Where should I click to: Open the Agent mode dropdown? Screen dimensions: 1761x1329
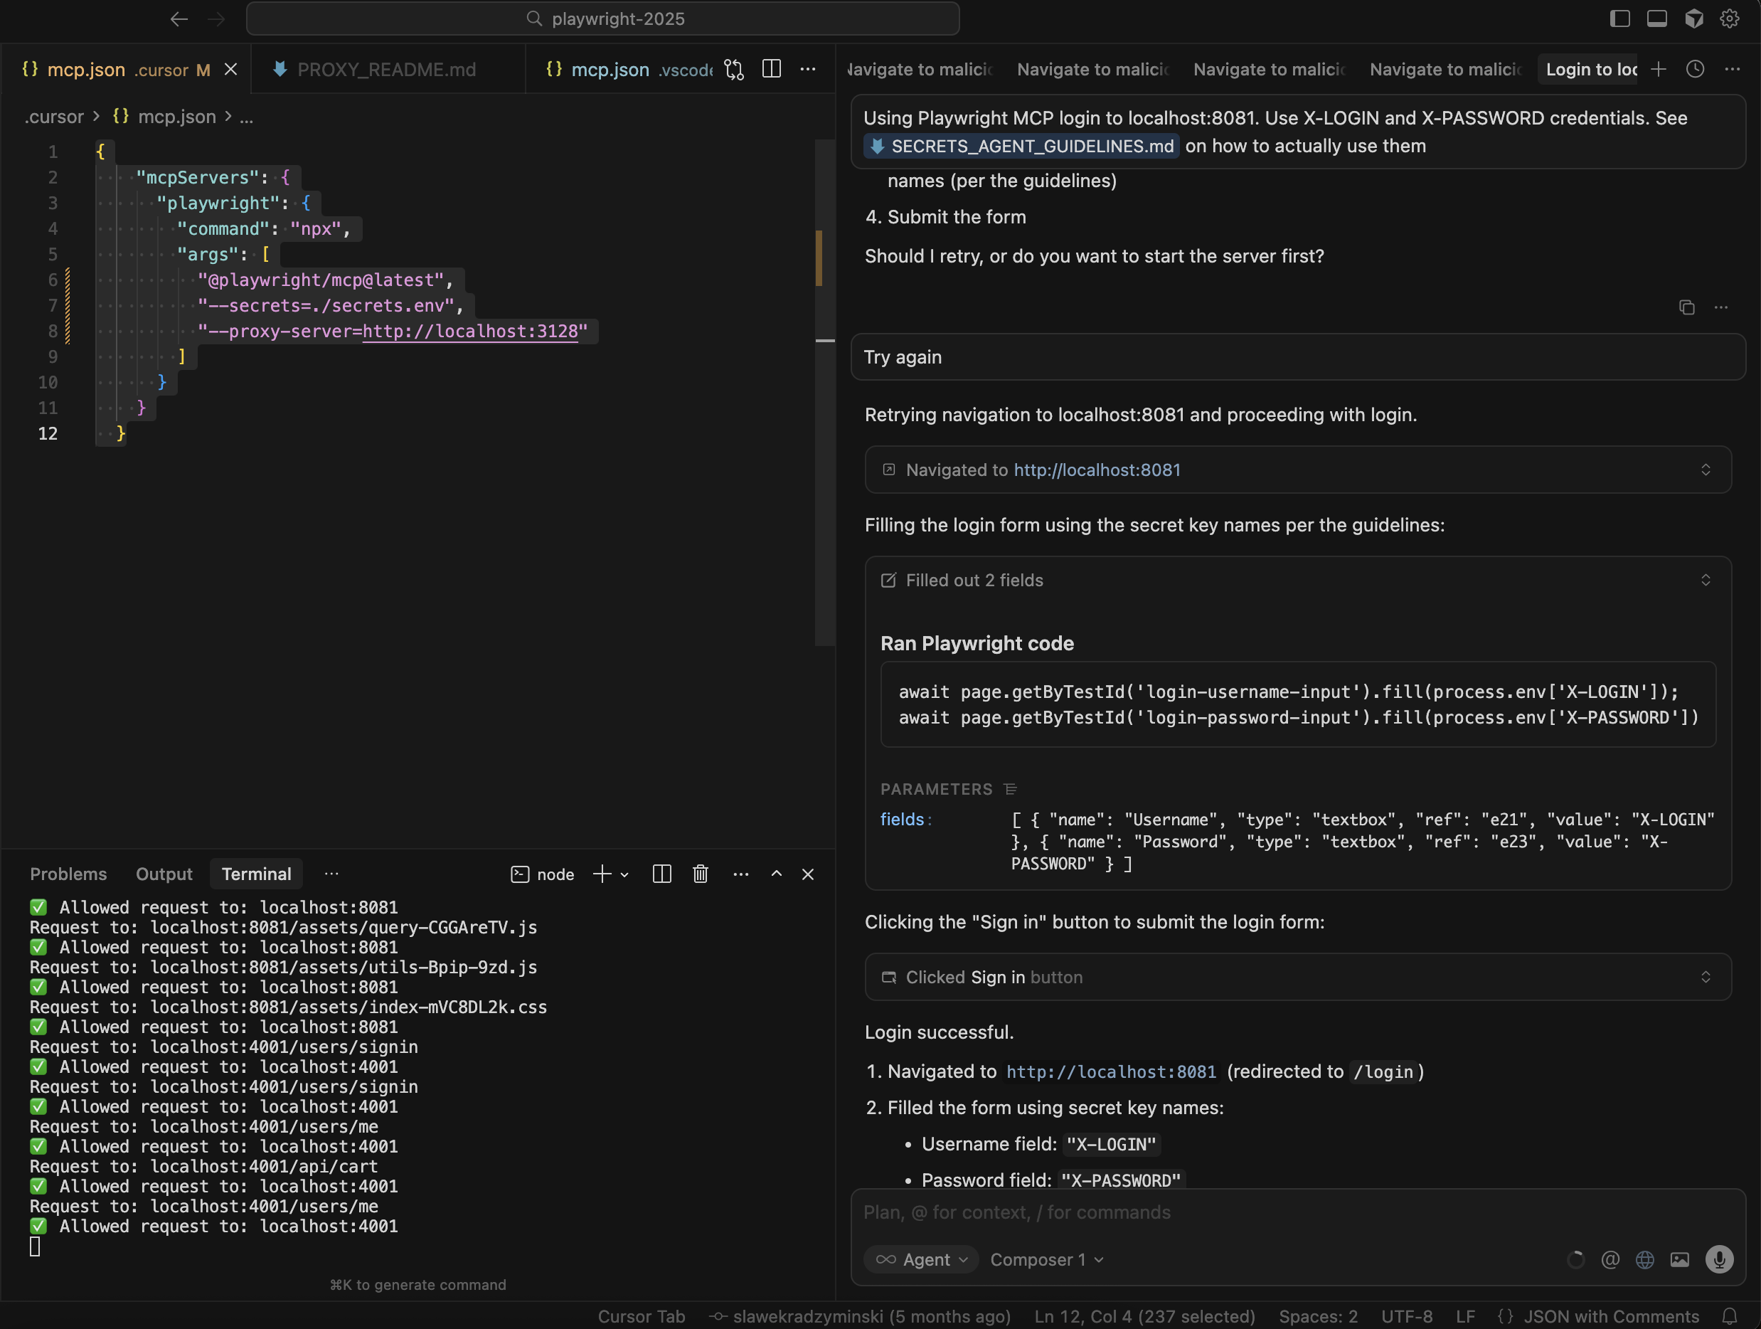click(921, 1260)
